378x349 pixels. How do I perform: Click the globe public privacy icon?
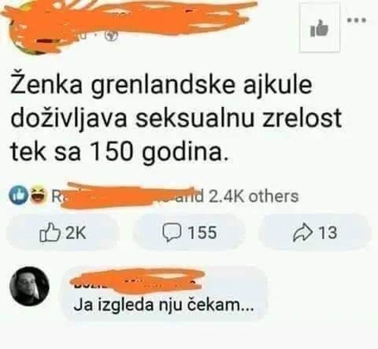[112, 36]
